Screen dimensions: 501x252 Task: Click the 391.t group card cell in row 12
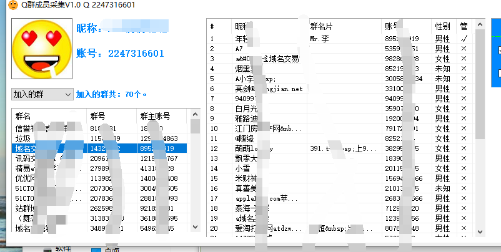(343, 148)
